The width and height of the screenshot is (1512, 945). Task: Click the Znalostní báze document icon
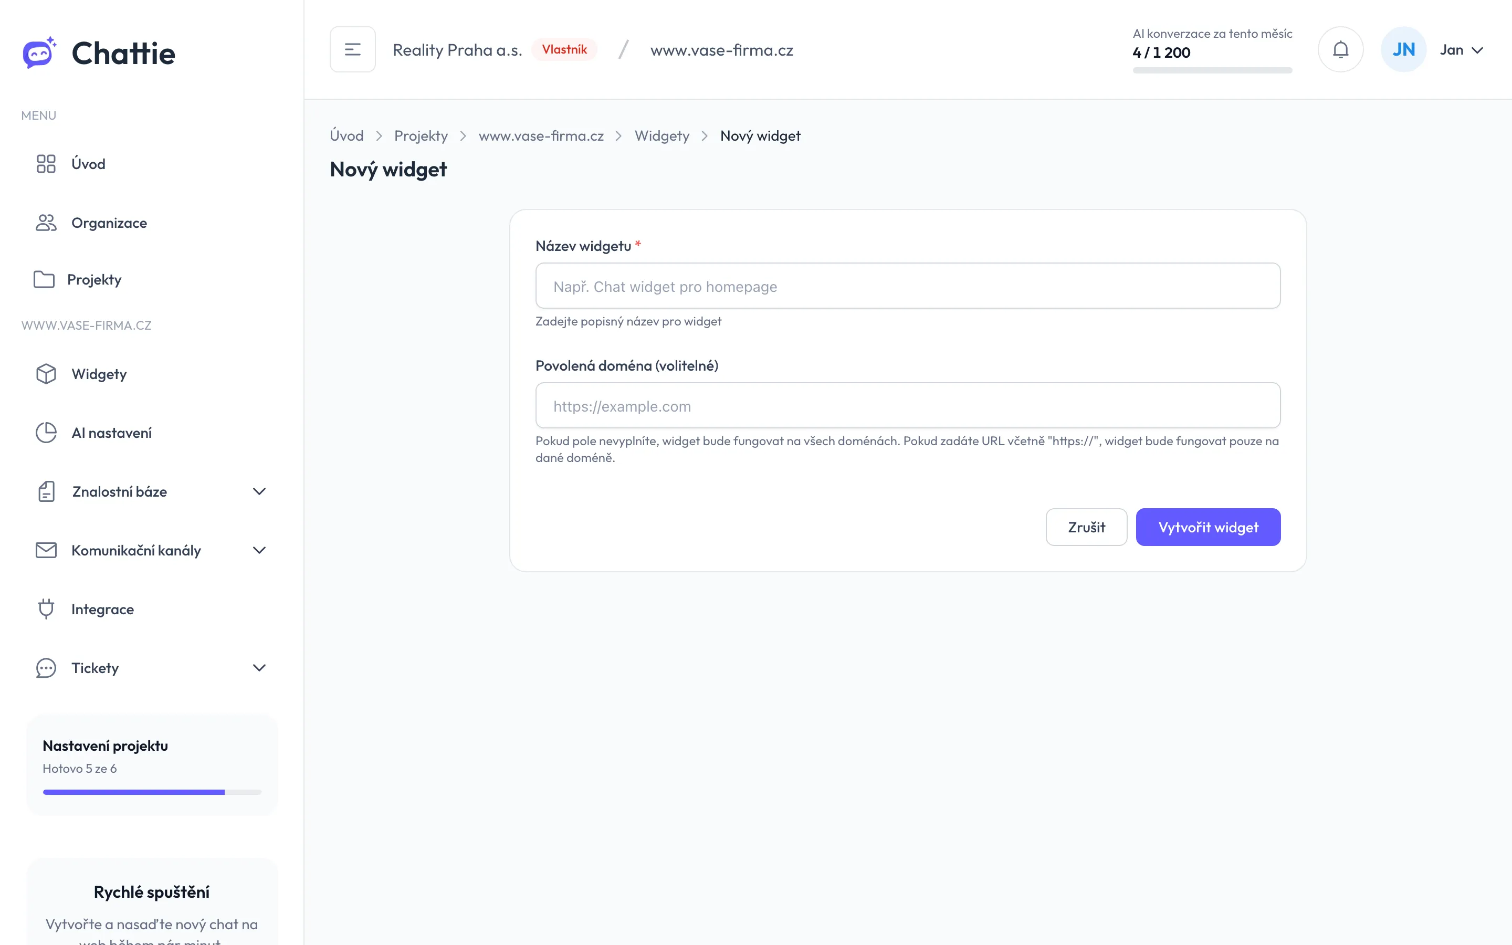pos(46,491)
